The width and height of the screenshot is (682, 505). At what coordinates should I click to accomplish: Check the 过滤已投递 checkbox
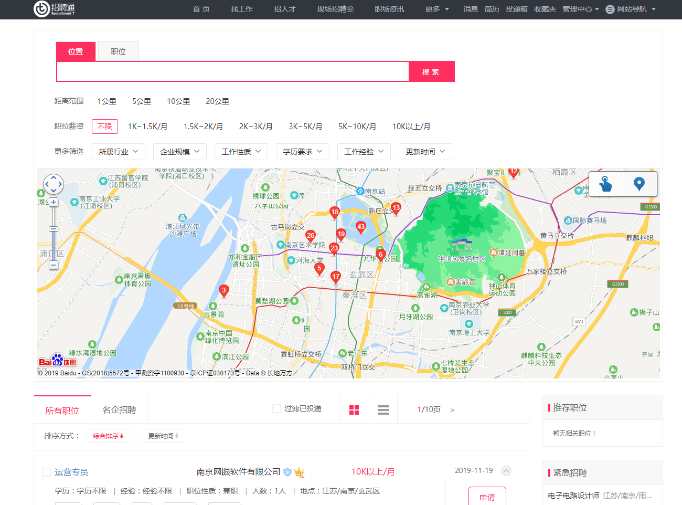[276, 409]
